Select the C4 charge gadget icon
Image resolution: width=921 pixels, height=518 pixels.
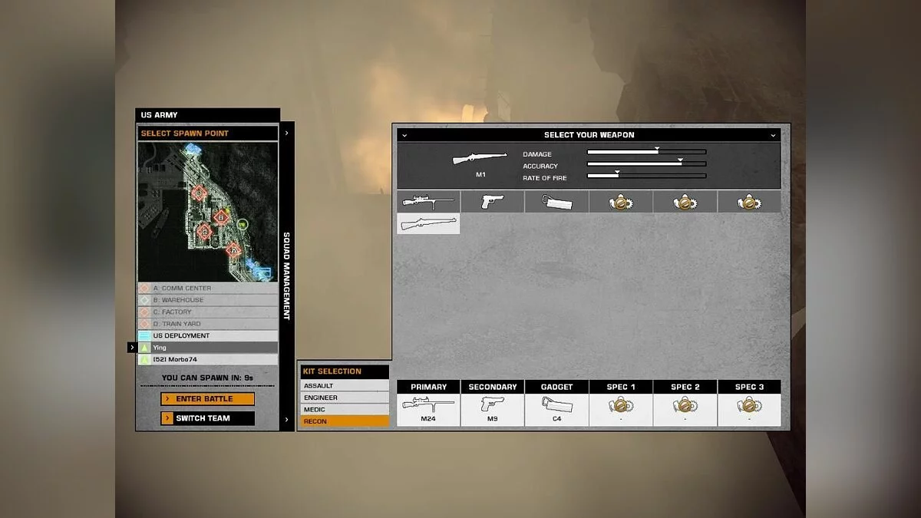[x=556, y=201]
